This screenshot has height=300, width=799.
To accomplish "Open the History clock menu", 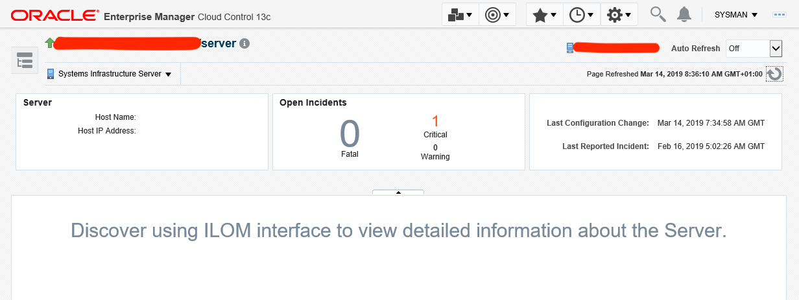I will click(x=581, y=14).
